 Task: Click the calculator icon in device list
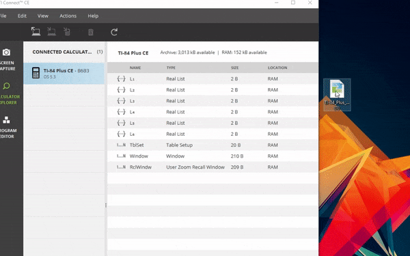click(36, 73)
